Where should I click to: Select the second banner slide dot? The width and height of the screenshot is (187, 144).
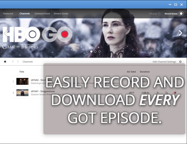[91, 52]
